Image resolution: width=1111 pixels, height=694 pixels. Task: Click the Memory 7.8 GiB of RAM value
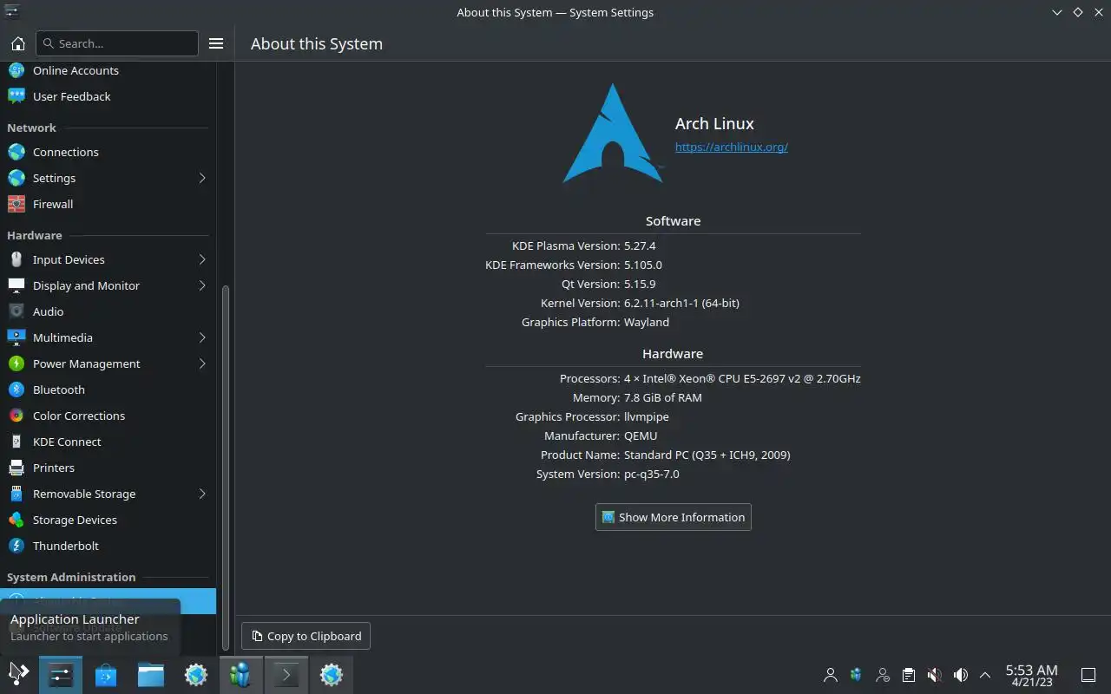coord(663,397)
